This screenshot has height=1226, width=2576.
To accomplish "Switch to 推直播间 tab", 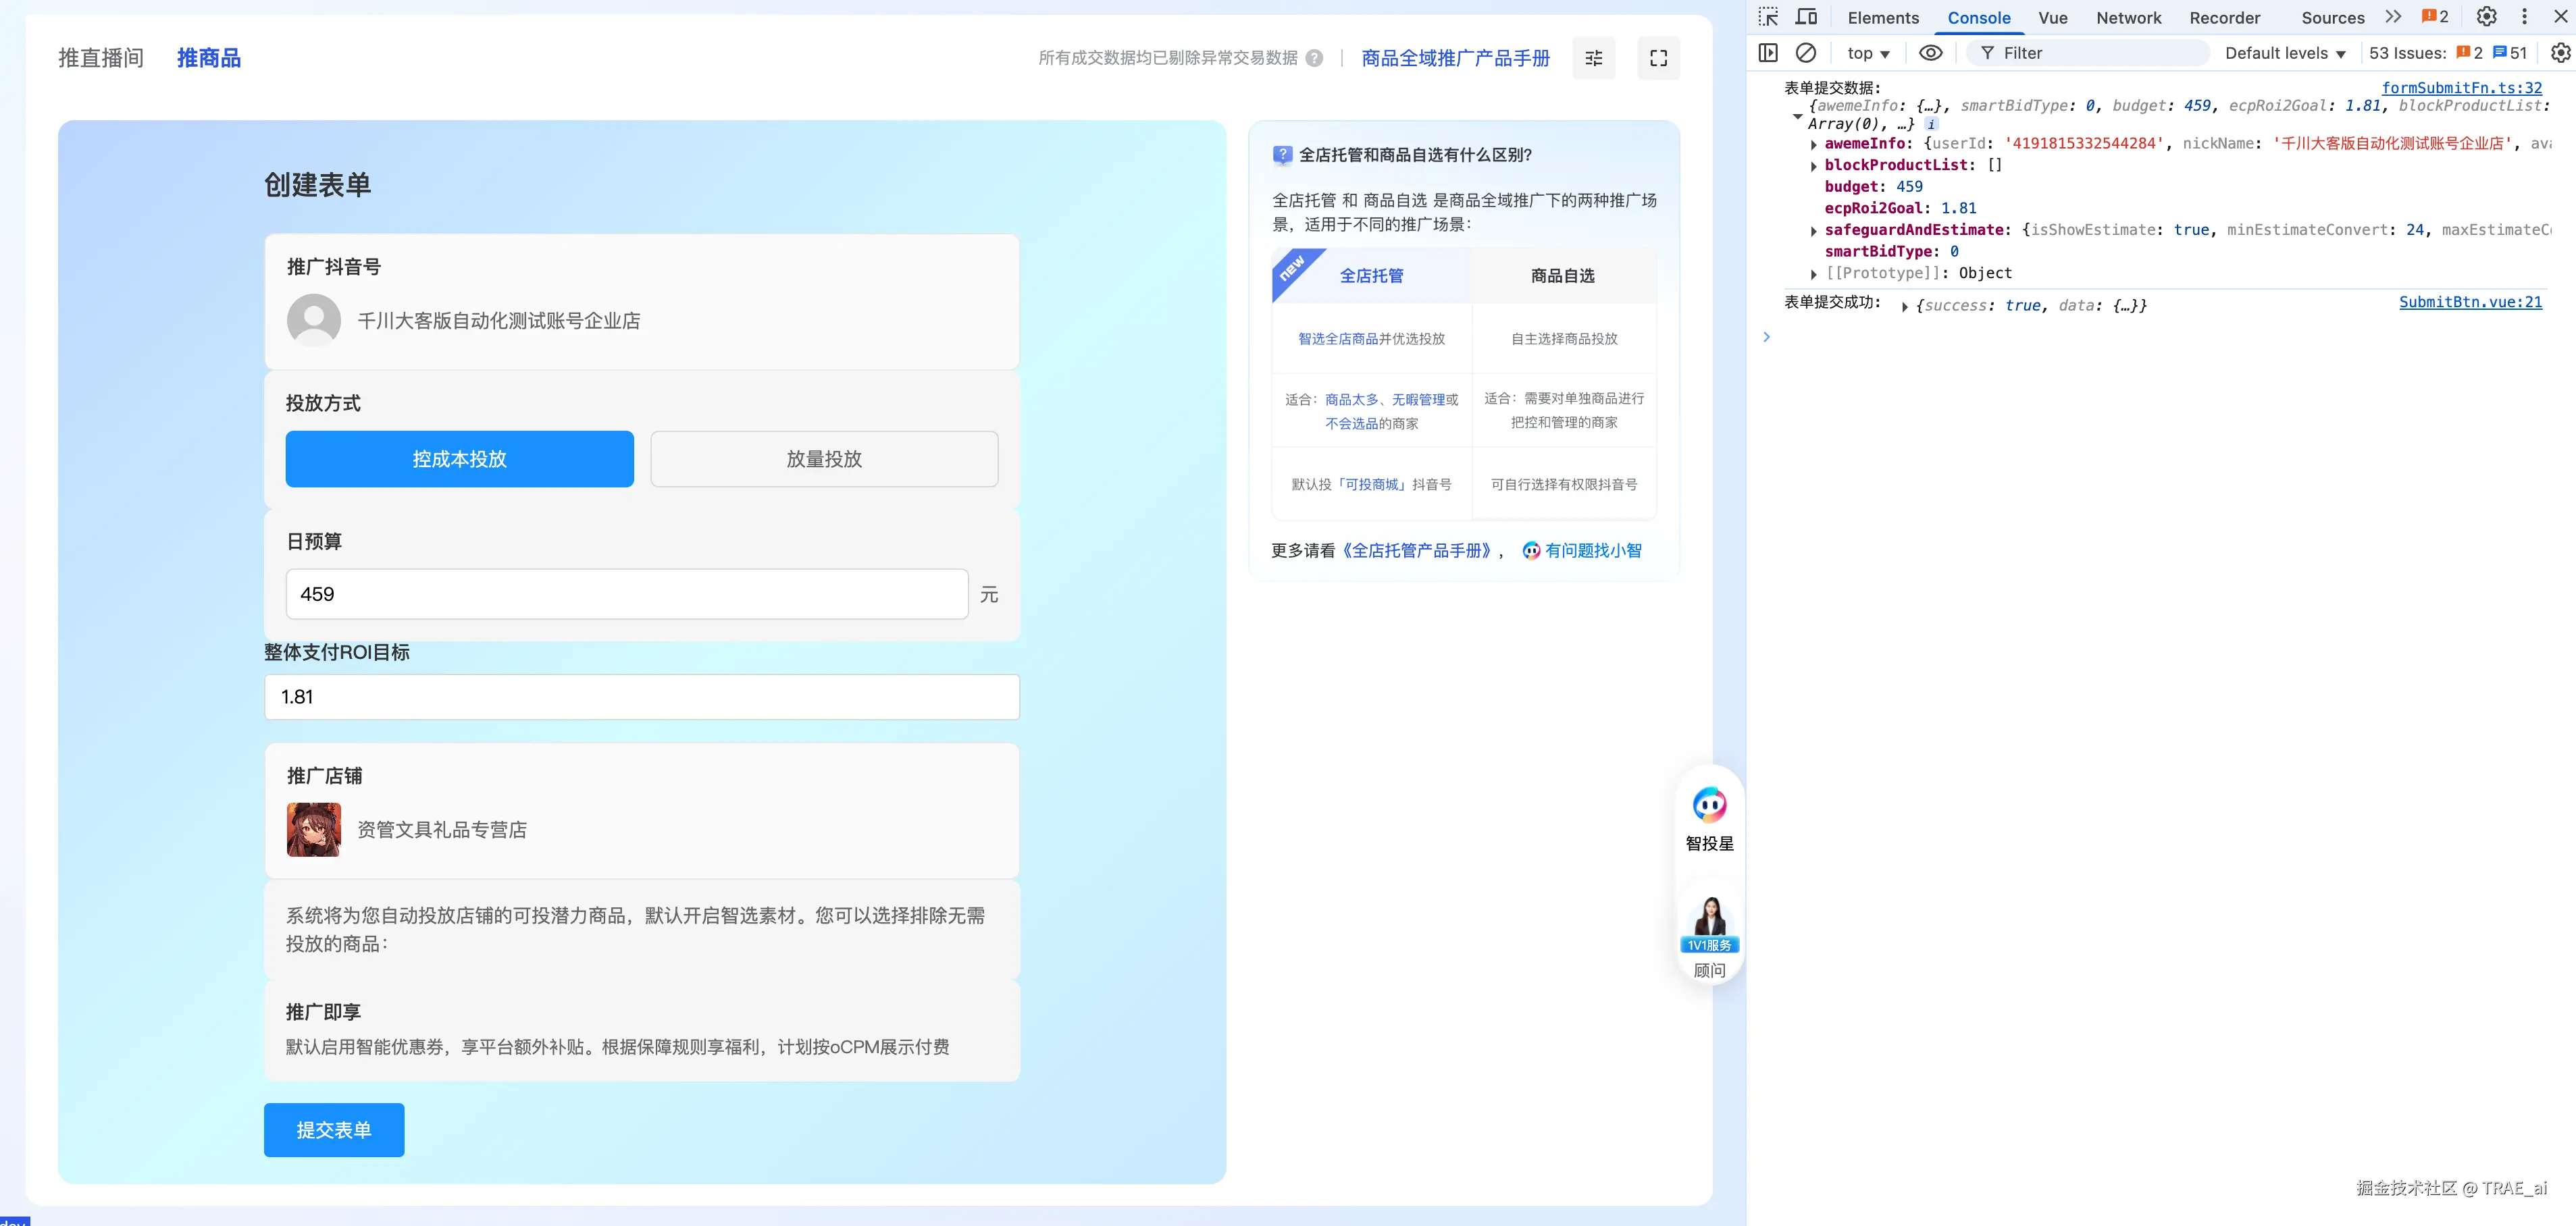I will (101, 58).
